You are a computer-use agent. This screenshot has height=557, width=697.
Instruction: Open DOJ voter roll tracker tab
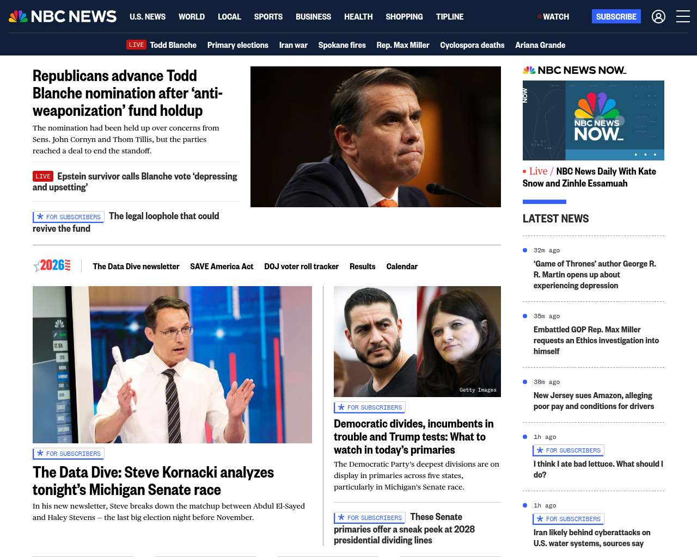(x=301, y=266)
